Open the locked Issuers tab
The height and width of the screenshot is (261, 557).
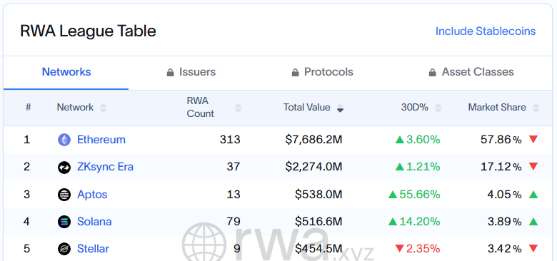coord(191,72)
